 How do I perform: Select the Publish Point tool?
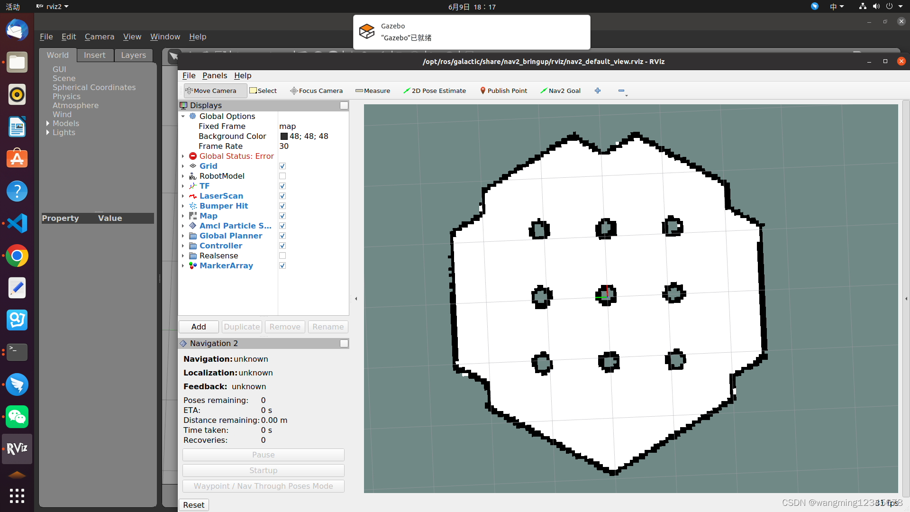click(x=503, y=91)
